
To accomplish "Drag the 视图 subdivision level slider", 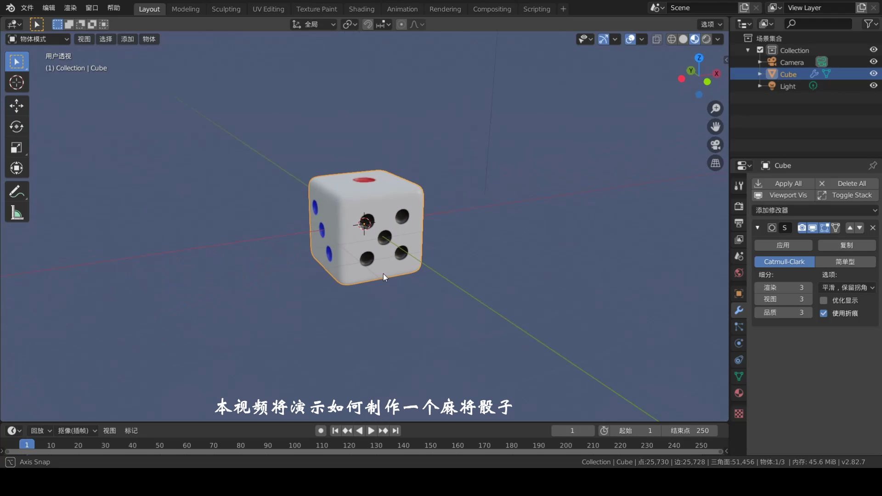I will [x=783, y=299].
